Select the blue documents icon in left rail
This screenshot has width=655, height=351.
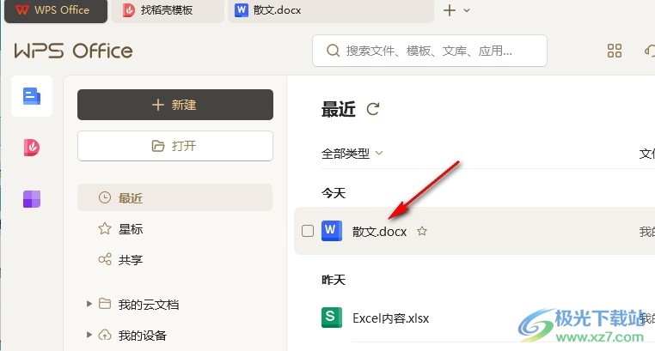[x=32, y=96]
